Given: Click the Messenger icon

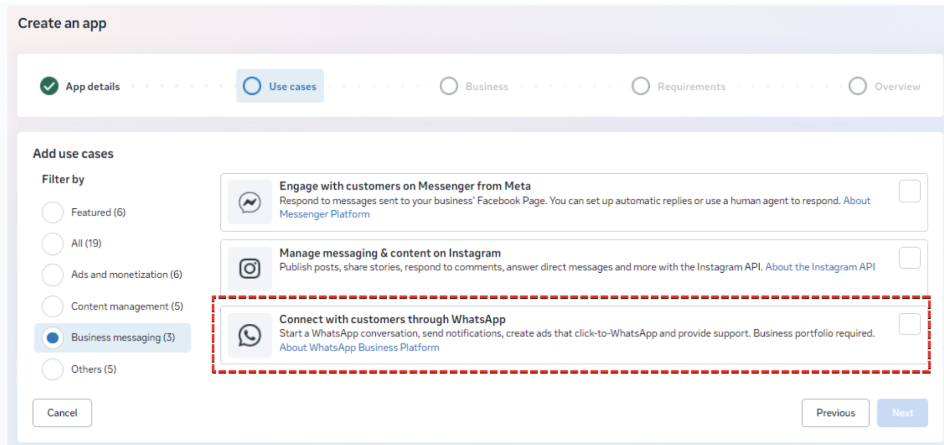Looking at the screenshot, I should pyautogui.click(x=250, y=202).
